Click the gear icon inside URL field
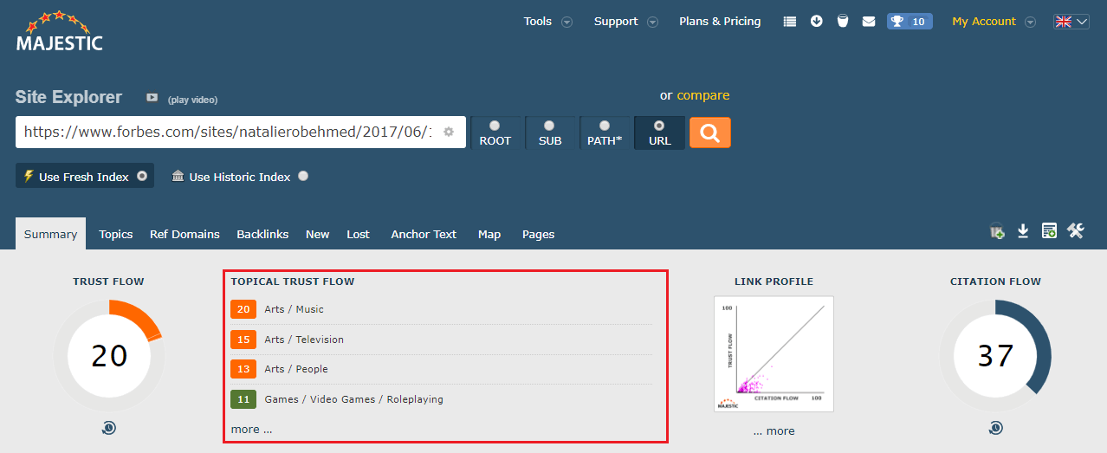This screenshot has height=453, width=1107. coord(449,133)
